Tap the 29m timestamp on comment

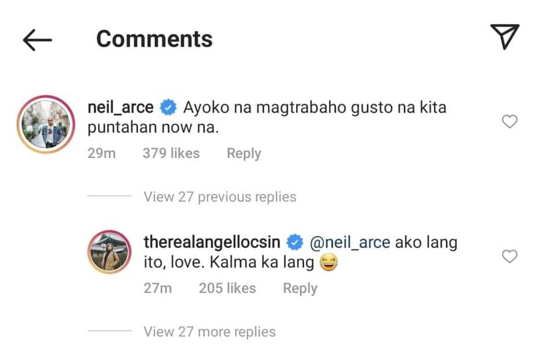pyautogui.click(x=102, y=154)
